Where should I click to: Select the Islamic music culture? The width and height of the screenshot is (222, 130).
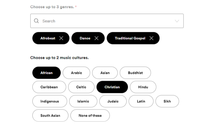click(x=83, y=101)
